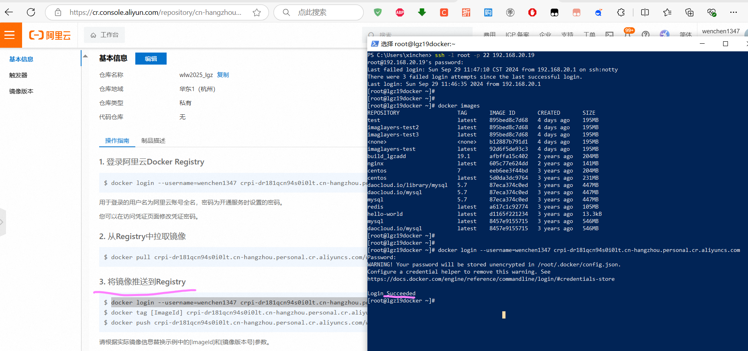Image resolution: width=748 pixels, height=351 pixels.
Task: Open the Aliyun help question mark icon
Action: [646, 34]
